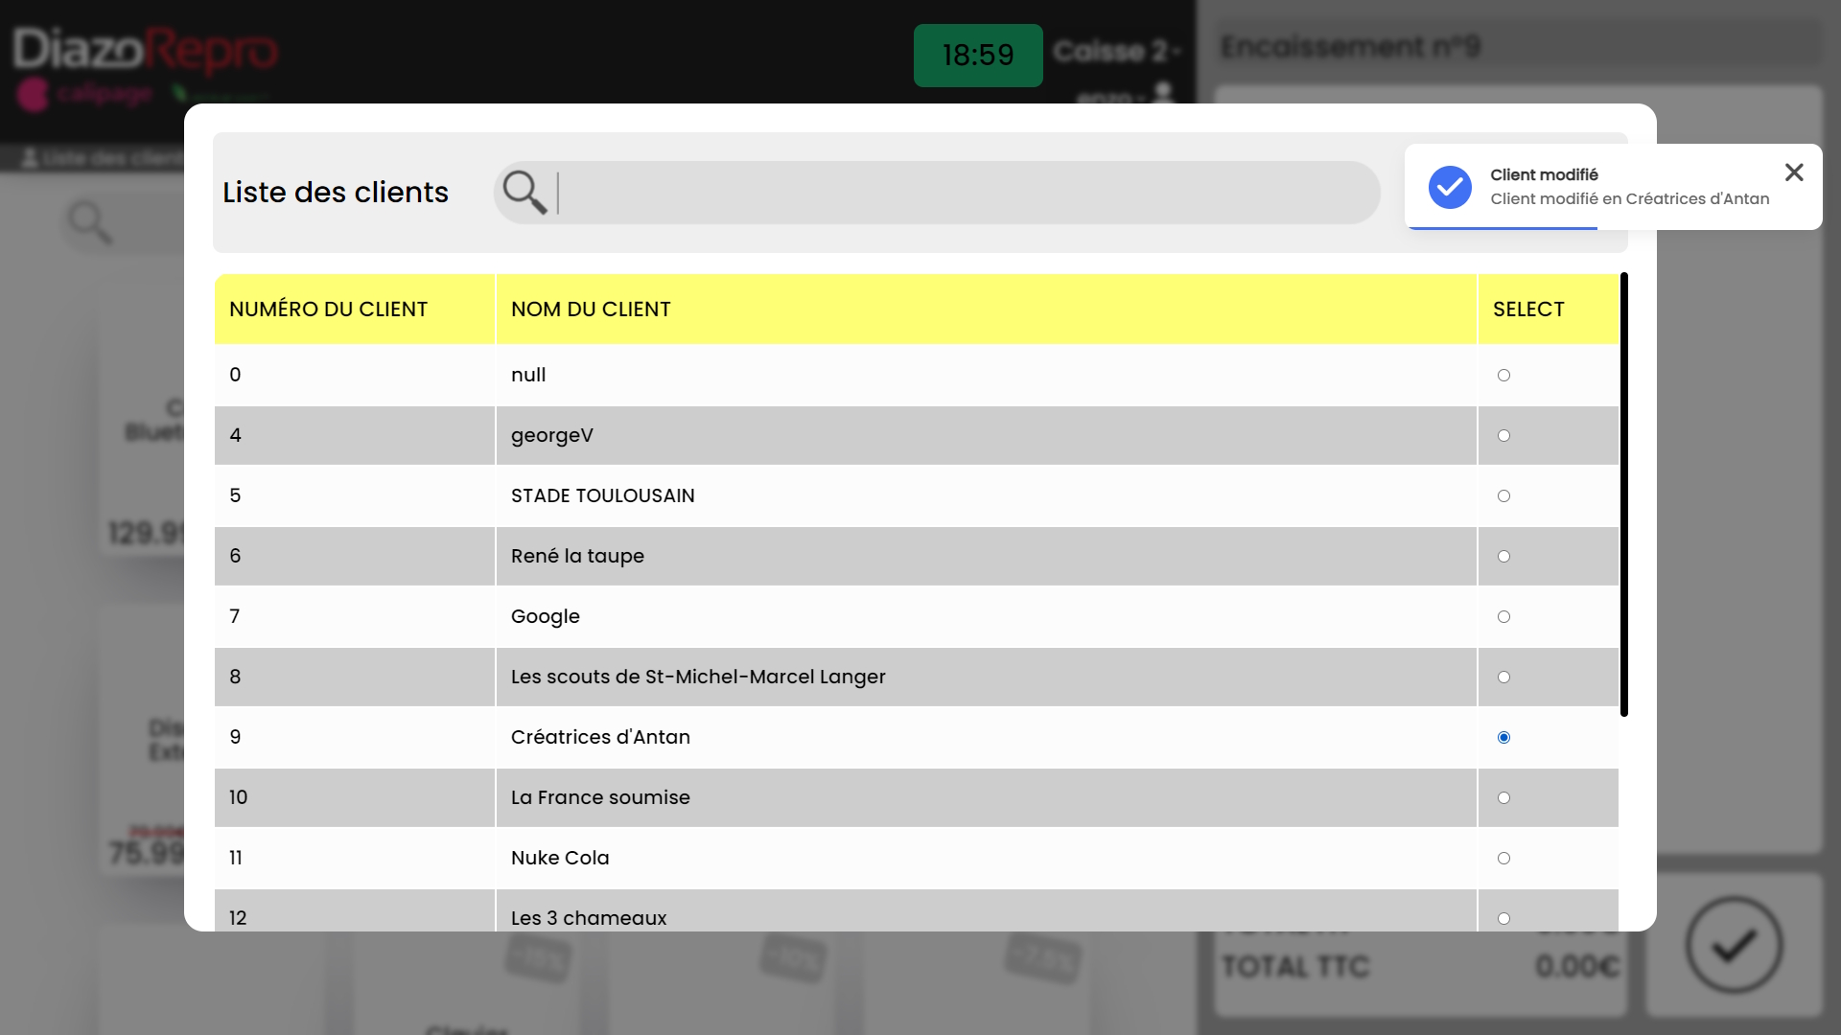Click the magnifying glass search icon

[x=524, y=192]
